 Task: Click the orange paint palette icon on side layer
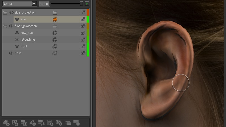tap(55, 19)
